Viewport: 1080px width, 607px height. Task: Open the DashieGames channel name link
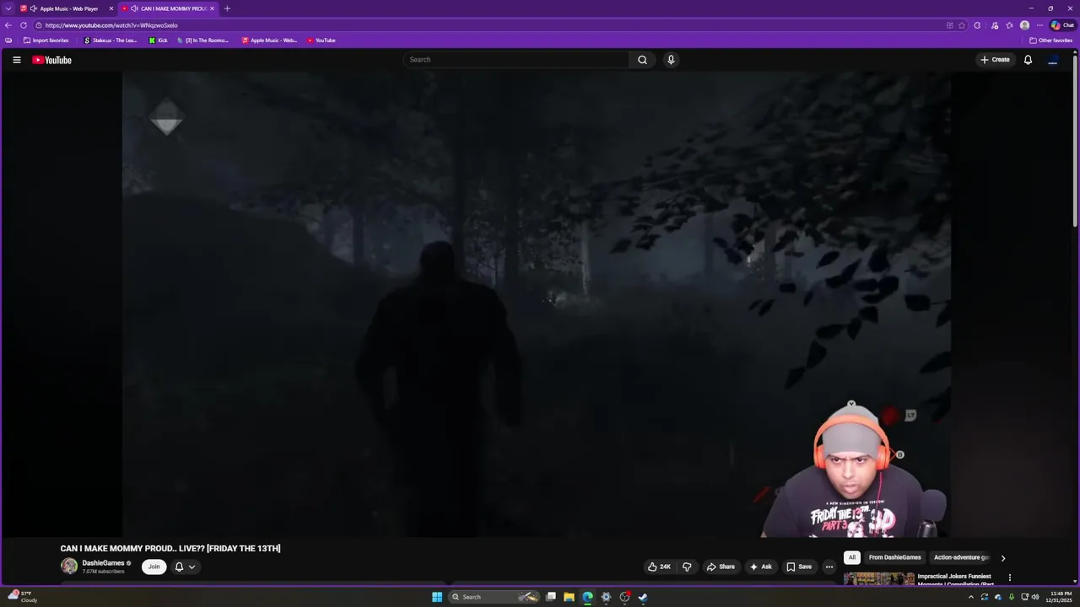[x=103, y=563]
